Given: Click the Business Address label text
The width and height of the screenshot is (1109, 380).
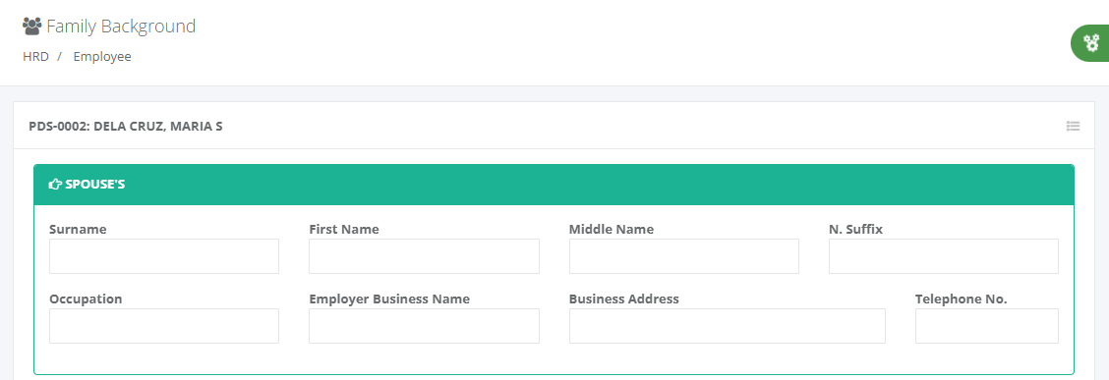Looking at the screenshot, I should 623,299.
